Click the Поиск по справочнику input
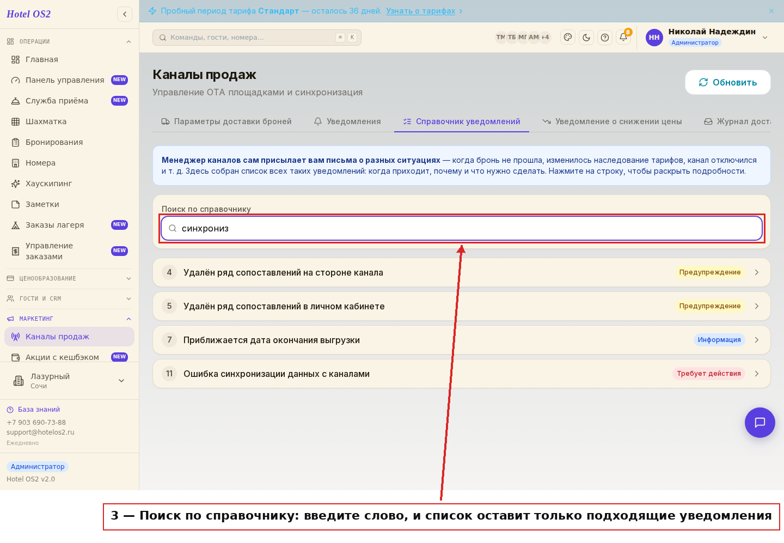784x543 pixels. (x=462, y=228)
